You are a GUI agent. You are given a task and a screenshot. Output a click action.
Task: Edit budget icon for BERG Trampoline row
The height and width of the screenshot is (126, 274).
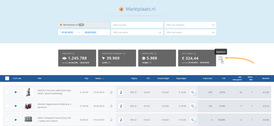click(x=193, y=120)
